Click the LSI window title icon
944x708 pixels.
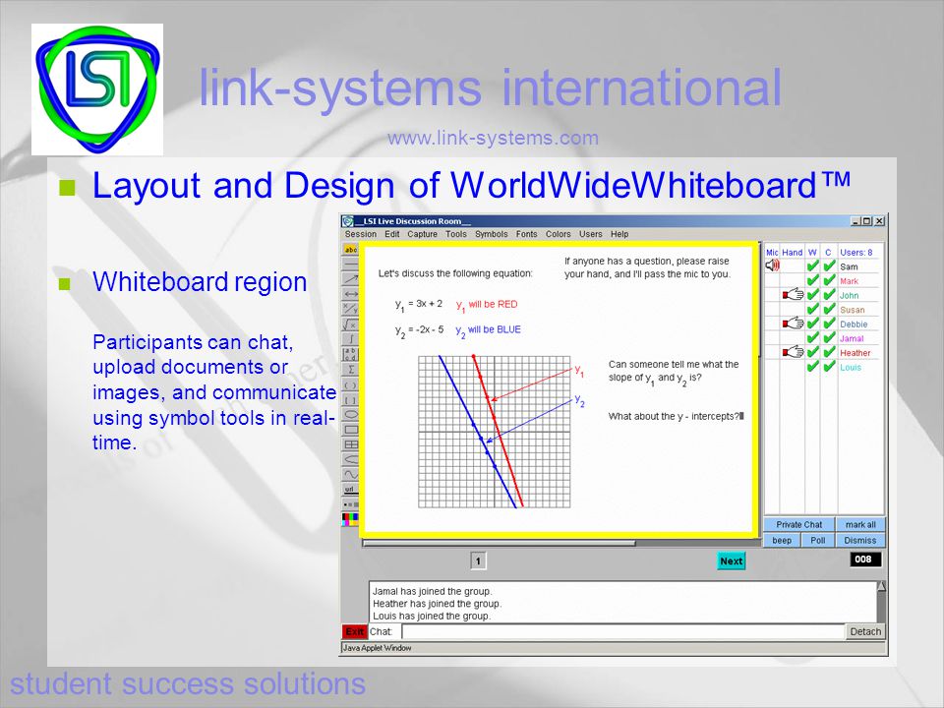(x=348, y=221)
